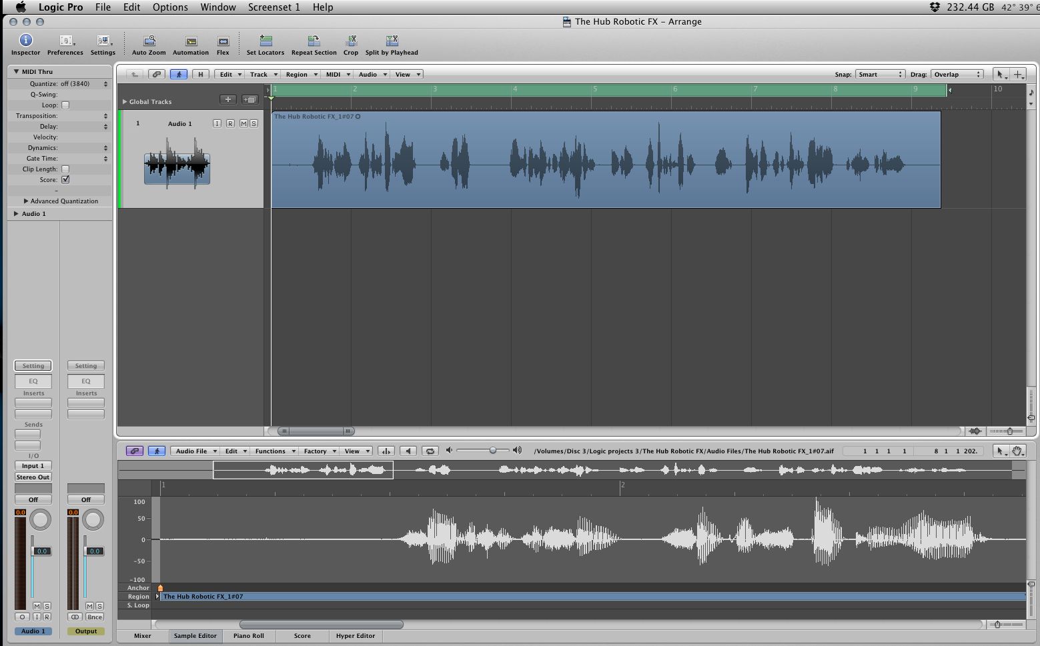Click Audio 1 channel strip Setting button
This screenshot has width=1040, height=646.
click(x=33, y=366)
